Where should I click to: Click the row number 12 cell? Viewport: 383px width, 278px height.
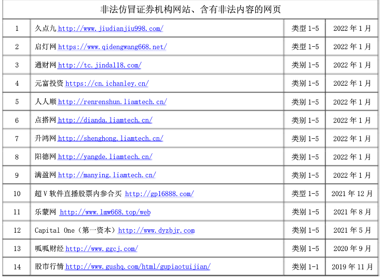click(17, 230)
